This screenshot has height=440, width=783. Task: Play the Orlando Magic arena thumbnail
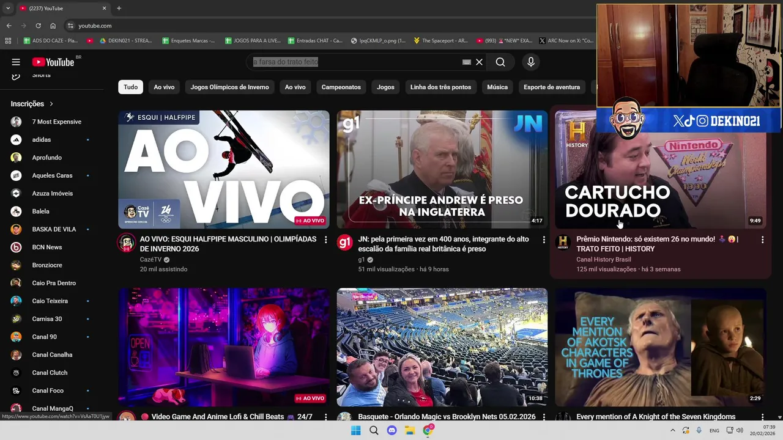coord(442,347)
